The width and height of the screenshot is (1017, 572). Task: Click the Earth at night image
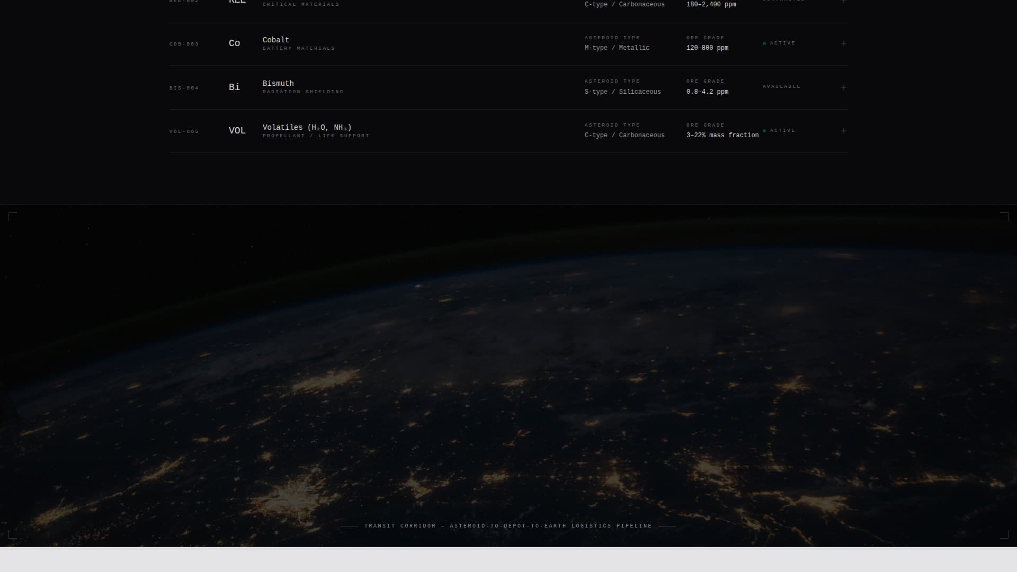[508, 376]
